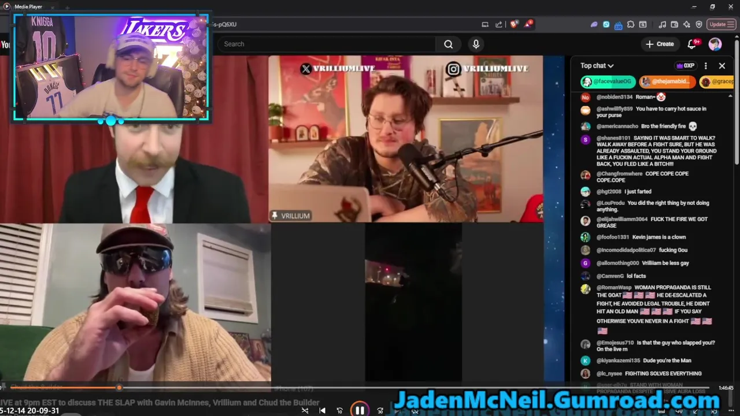
Task: Focus the YouTube Search field
Action: pos(327,44)
